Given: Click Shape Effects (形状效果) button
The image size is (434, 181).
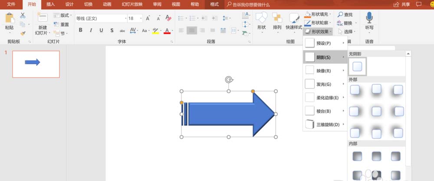Looking at the screenshot, I should coord(318,32).
